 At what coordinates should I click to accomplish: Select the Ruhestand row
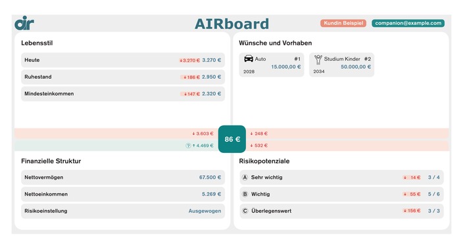[x=123, y=77]
